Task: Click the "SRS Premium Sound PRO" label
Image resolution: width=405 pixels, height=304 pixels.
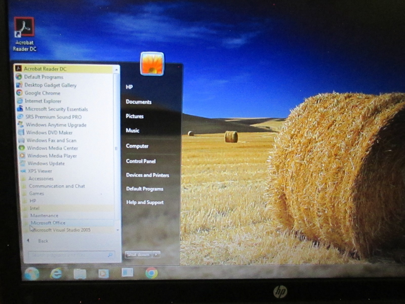Action: click(53, 117)
